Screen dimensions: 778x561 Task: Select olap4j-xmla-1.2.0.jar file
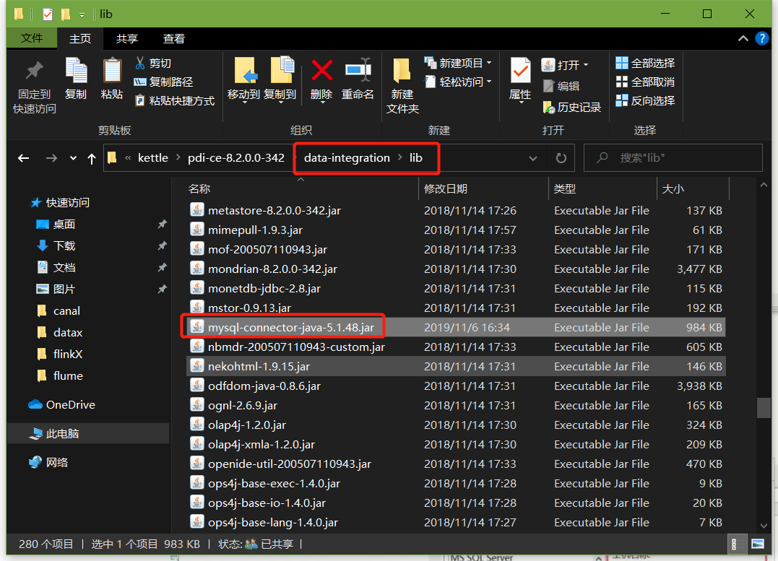click(456, 445)
